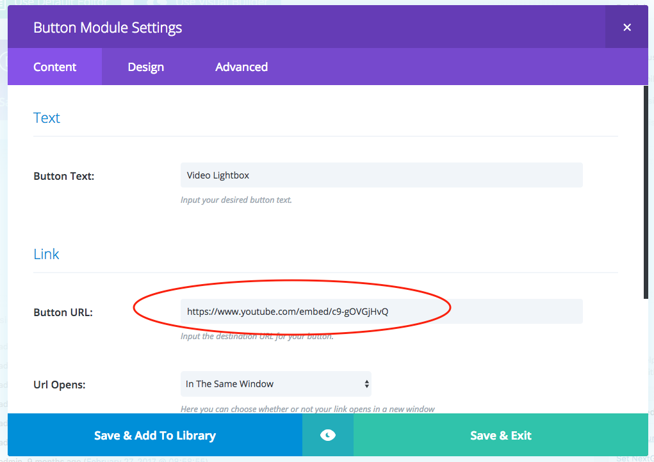Click the Link section heading

click(46, 254)
